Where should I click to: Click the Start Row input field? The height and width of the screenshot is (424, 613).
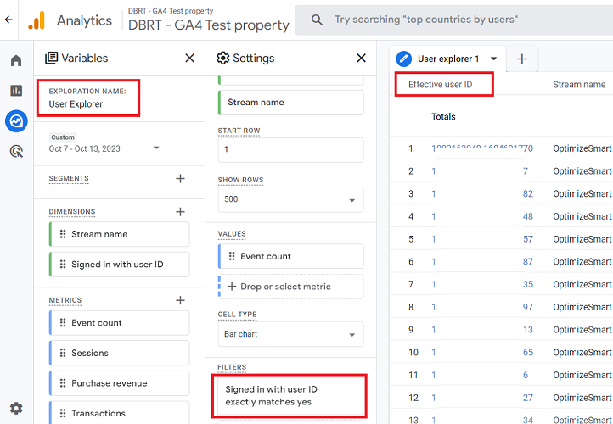pos(290,149)
